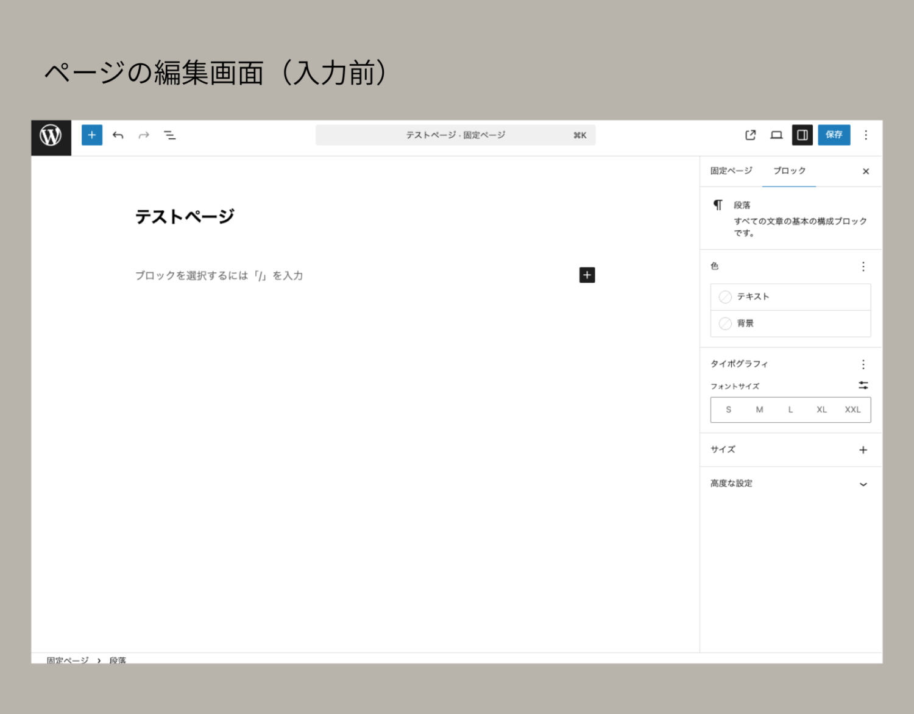
Task: Click the WordPress logo icon
Action: click(51, 135)
